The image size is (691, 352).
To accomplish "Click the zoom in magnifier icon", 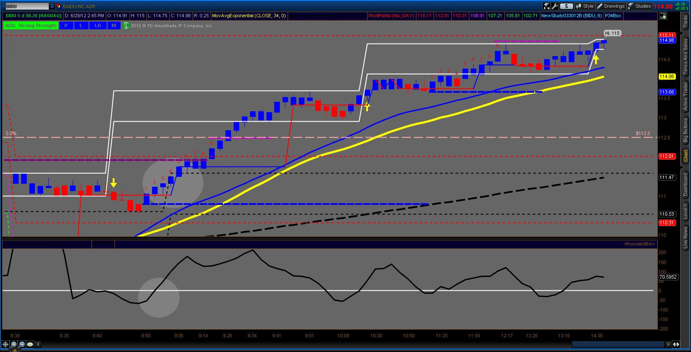I will tap(14, 344).
